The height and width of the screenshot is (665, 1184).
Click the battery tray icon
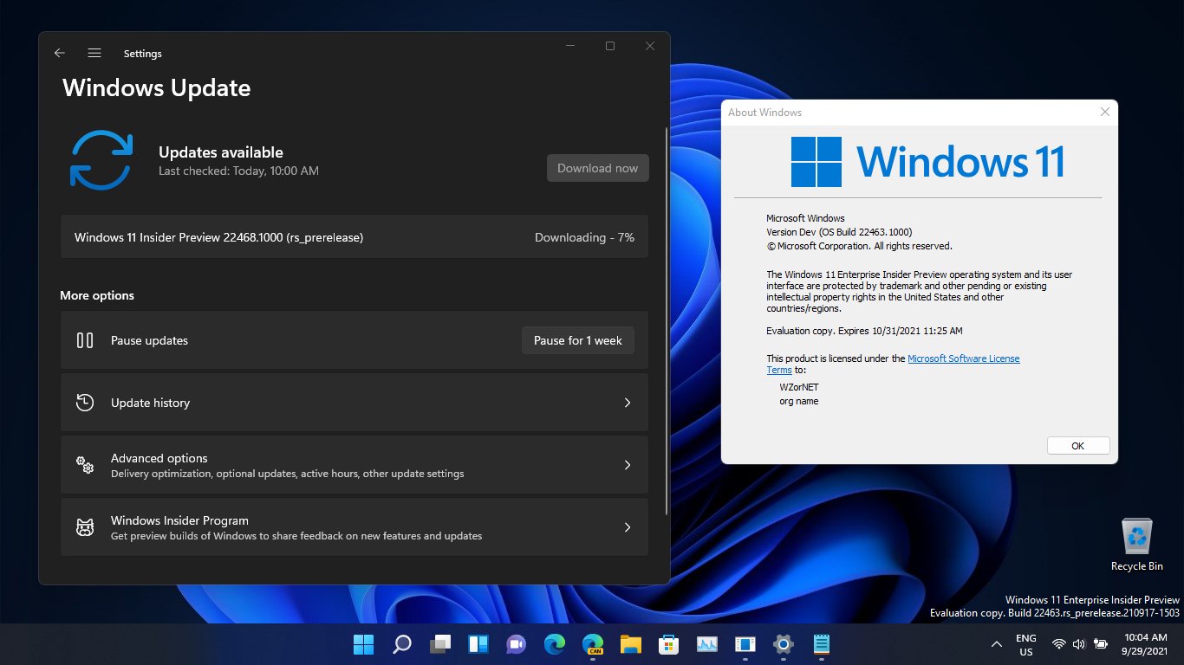tap(1101, 644)
